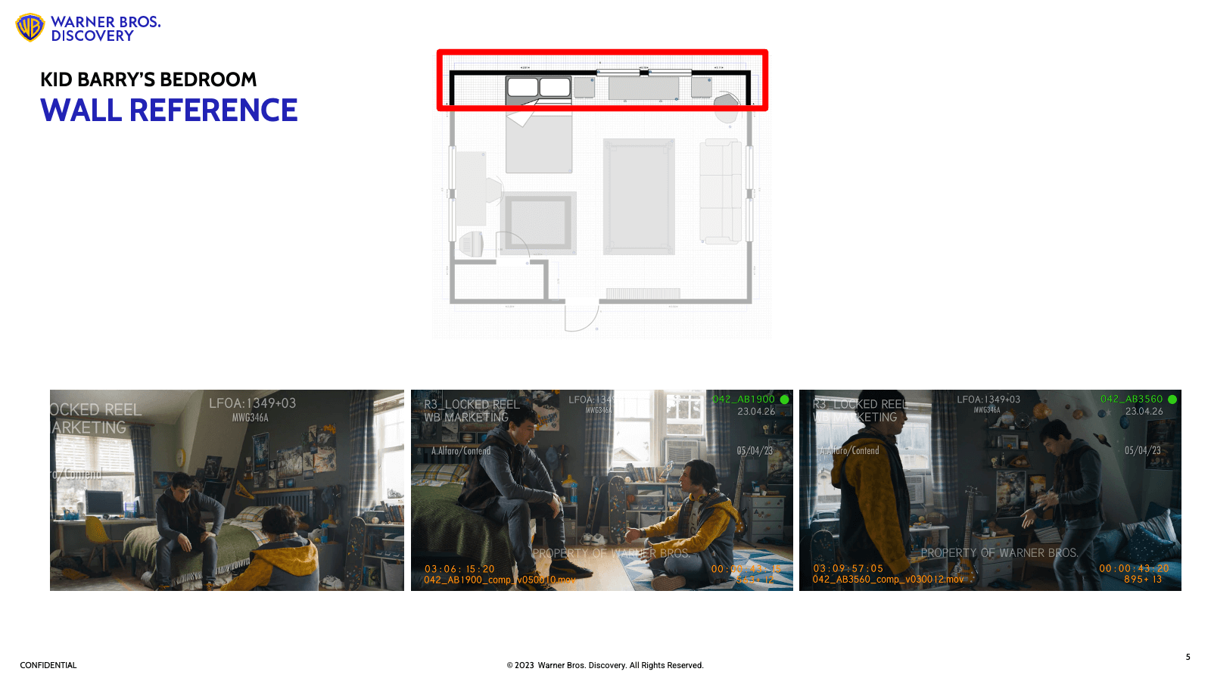The height and width of the screenshot is (681, 1211).
Task: Click the '03:09:57:05' timecode
Action: click(848, 569)
